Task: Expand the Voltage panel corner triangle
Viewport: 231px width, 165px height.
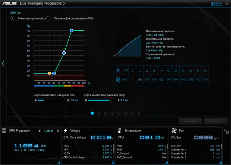Action: 113,162
